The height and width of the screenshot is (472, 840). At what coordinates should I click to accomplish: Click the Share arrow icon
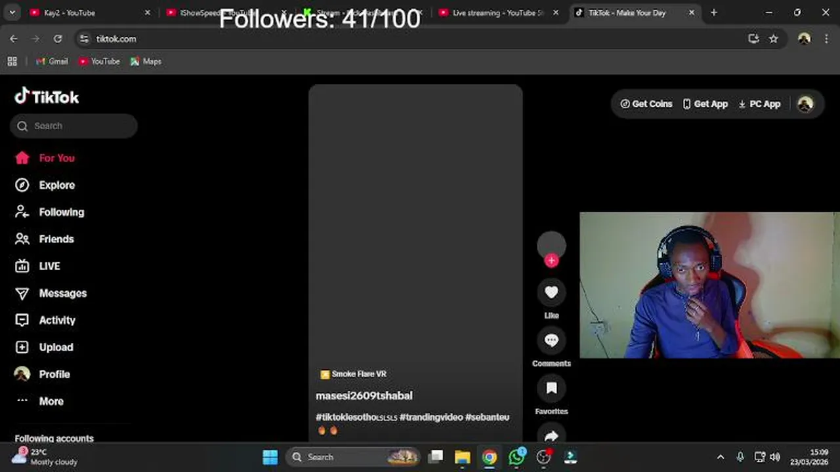[x=551, y=436]
